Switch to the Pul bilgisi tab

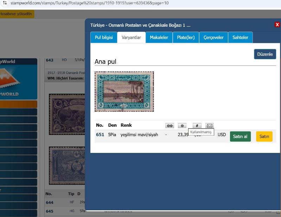tap(103, 37)
